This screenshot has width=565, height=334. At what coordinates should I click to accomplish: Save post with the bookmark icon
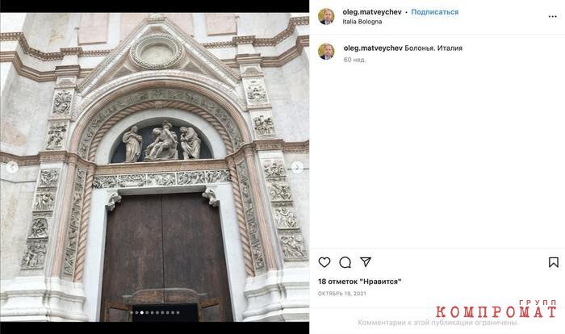[554, 262]
